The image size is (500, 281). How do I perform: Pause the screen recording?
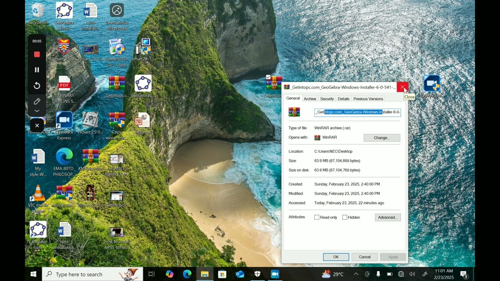37,70
